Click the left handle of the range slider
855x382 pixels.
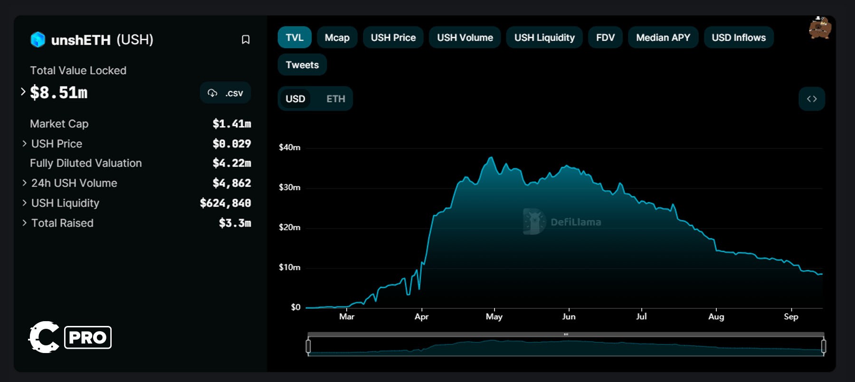click(308, 346)
